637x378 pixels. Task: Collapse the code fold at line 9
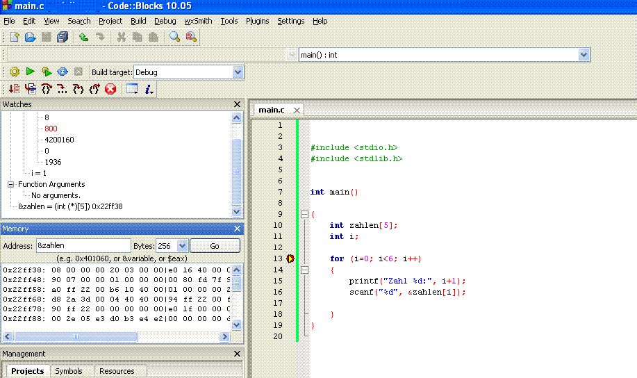(304, 214)
